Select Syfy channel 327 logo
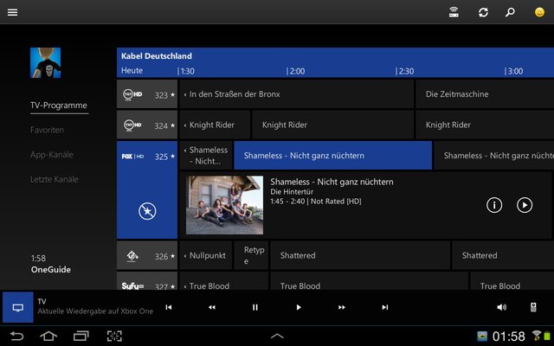Image resolution: width=554 pixels, height=346 pixels. point(132,286)
